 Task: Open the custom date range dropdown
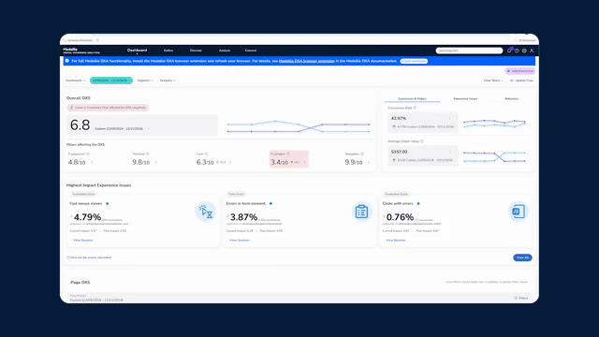(111, 81)
